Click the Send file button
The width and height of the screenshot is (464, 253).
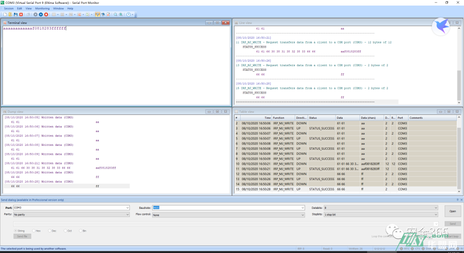tap(22, 236)
